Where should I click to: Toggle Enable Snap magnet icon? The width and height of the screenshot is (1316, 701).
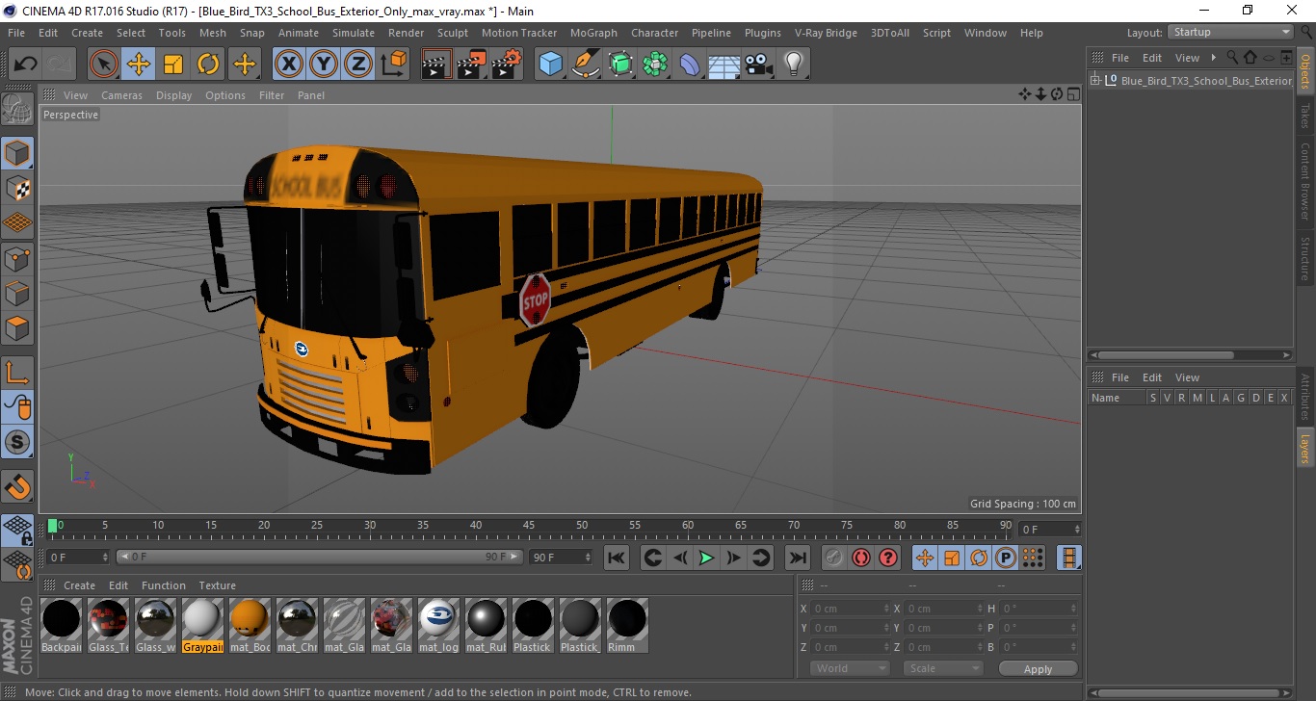[x=17, y=486]
